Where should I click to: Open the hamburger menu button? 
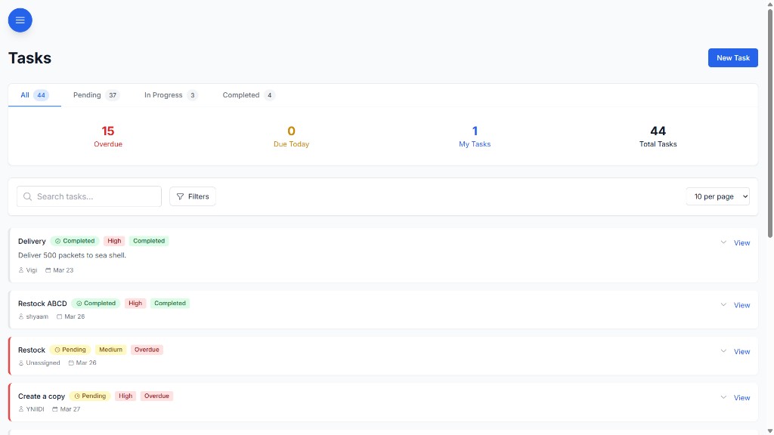(x=20, y=20)
